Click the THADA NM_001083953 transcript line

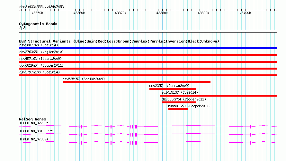148,135
